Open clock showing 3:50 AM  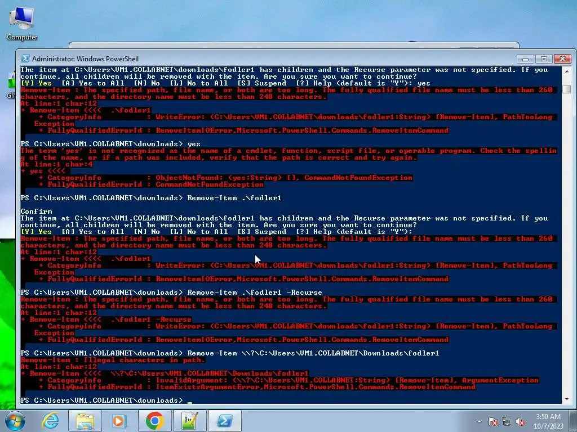[x=548, y=421]
